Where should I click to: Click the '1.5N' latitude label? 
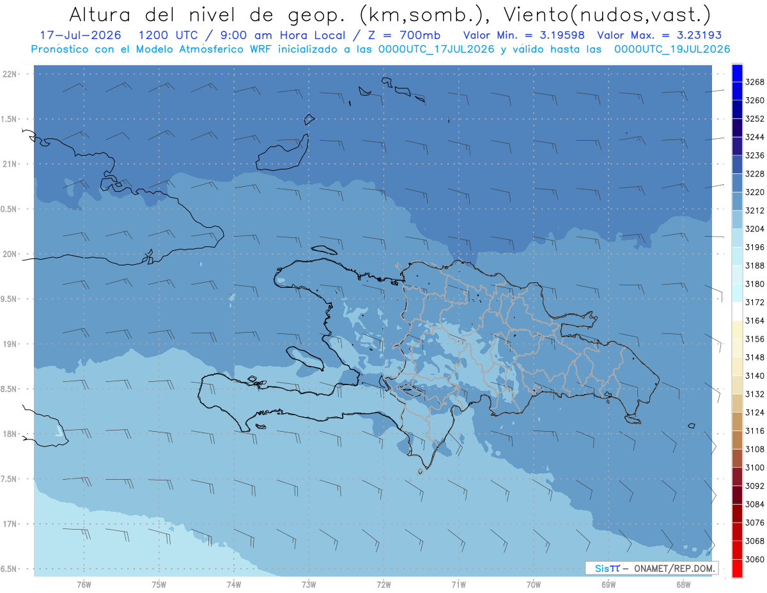(10, 119)
